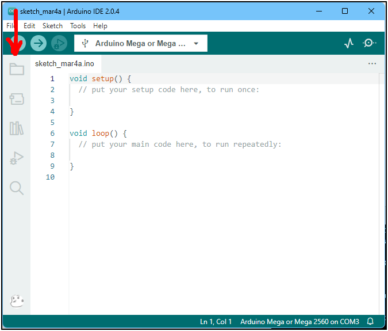Screen dimensions: 388x331
Task: Click line number 3 in gutter
Action: 52,101
